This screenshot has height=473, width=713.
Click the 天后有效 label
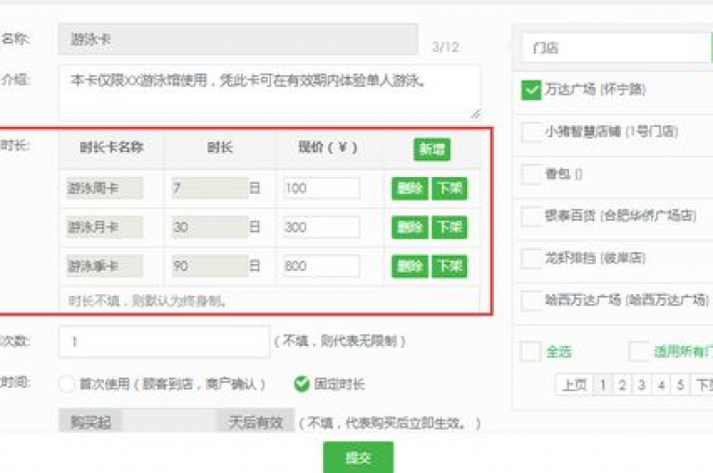click(x=256, y=423)
